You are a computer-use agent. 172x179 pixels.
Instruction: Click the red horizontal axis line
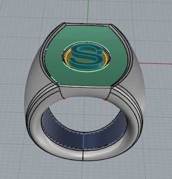point(156,64)
